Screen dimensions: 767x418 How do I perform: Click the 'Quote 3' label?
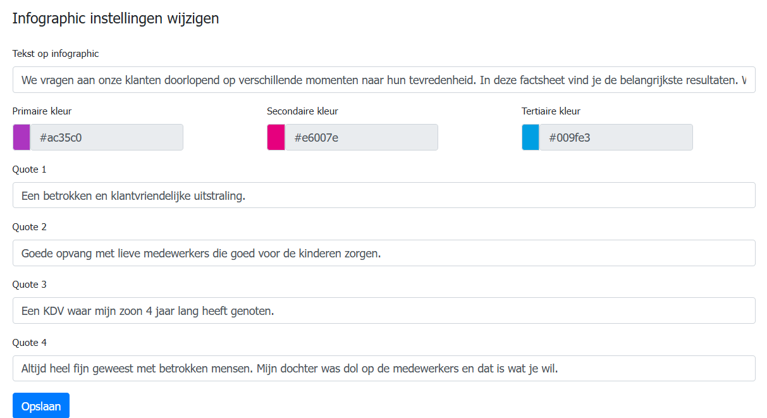point(30,285)
